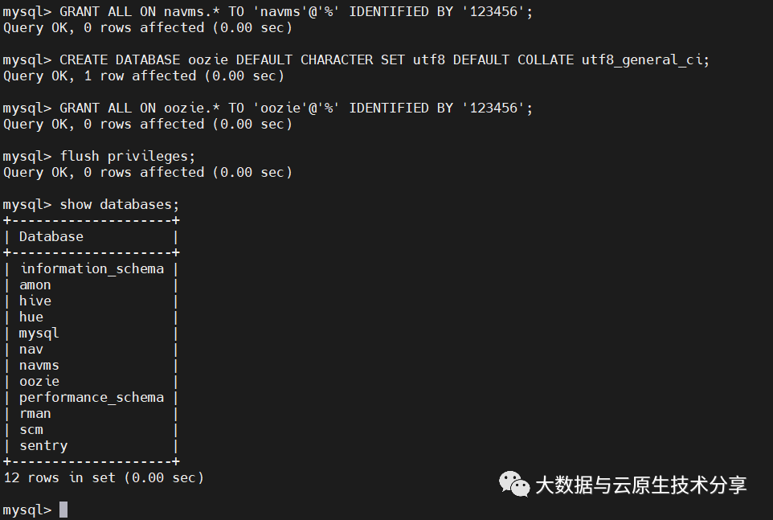Click 'oozie' in the database list
The width and height of the screenshot is (773, 520).
click(x=39, y=381)
